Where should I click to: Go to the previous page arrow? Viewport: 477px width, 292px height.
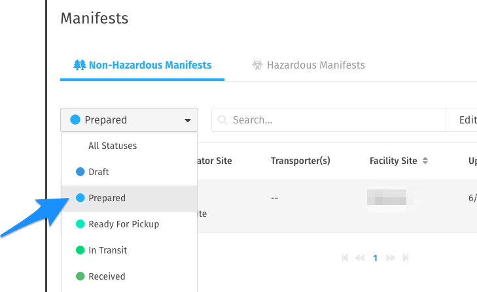[x=359, y=259]
